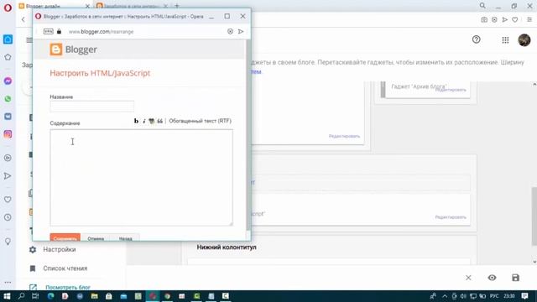This screenshot has height=302, width=537.
Task: Open the Windows notification center
Action: pyautogui.click(x=524, y=296)
